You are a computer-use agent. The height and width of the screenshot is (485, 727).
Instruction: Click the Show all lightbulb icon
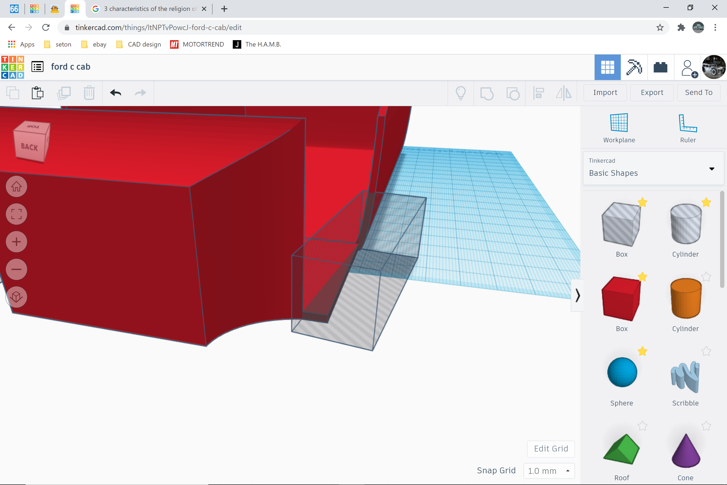460,93
